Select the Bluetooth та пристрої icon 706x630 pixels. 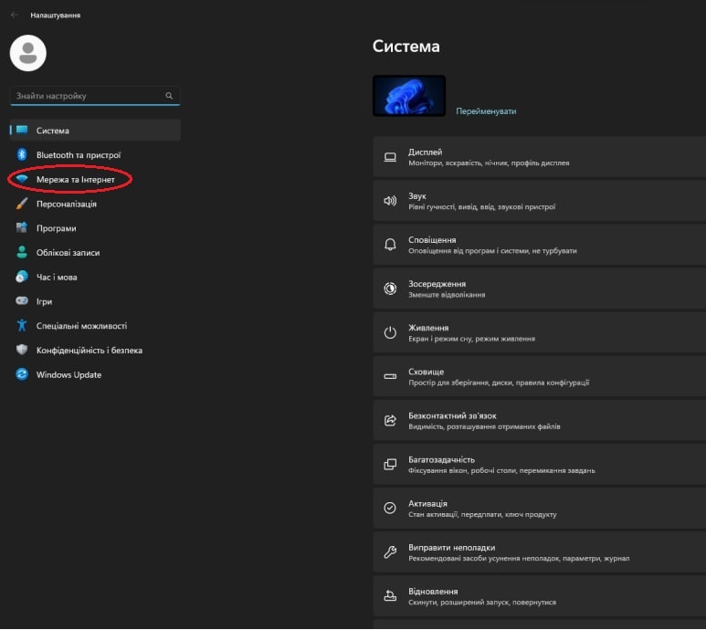point(22,155)
